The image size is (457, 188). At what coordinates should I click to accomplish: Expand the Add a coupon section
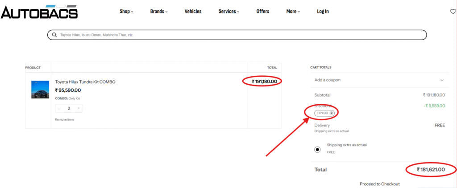(379, 80)
